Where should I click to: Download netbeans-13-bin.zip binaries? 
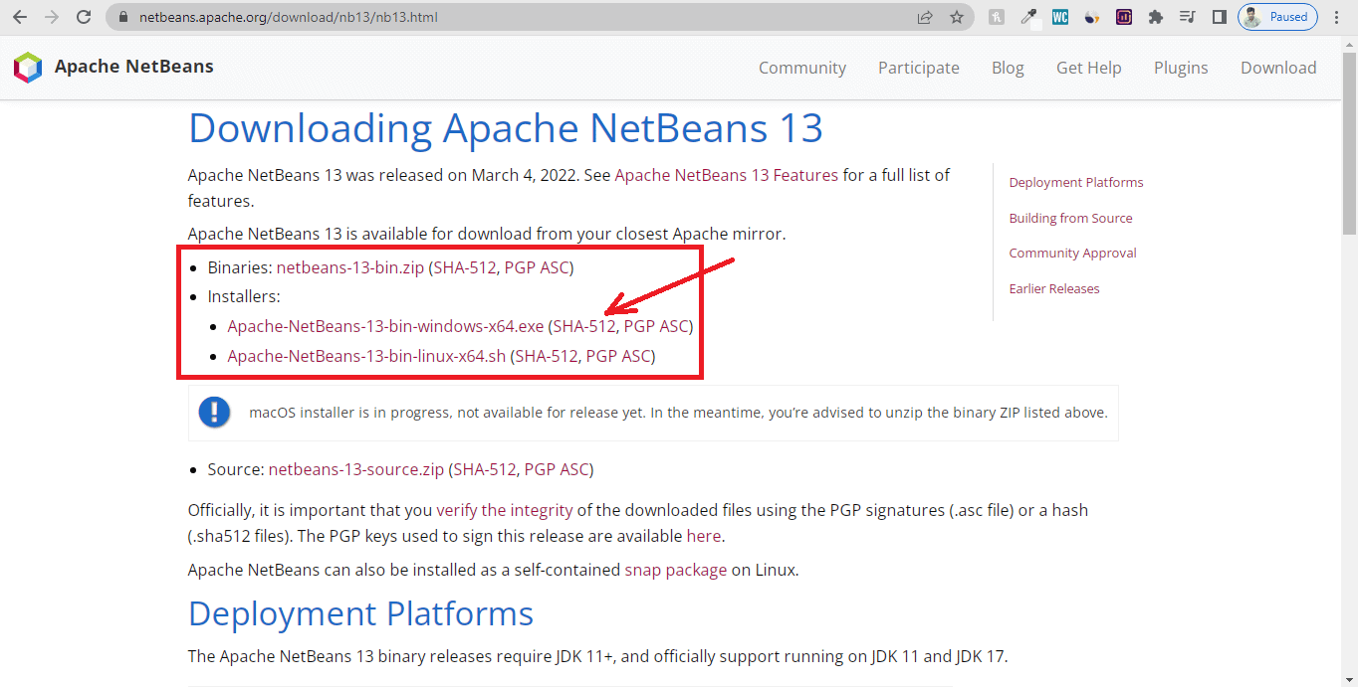click(350, 267)
